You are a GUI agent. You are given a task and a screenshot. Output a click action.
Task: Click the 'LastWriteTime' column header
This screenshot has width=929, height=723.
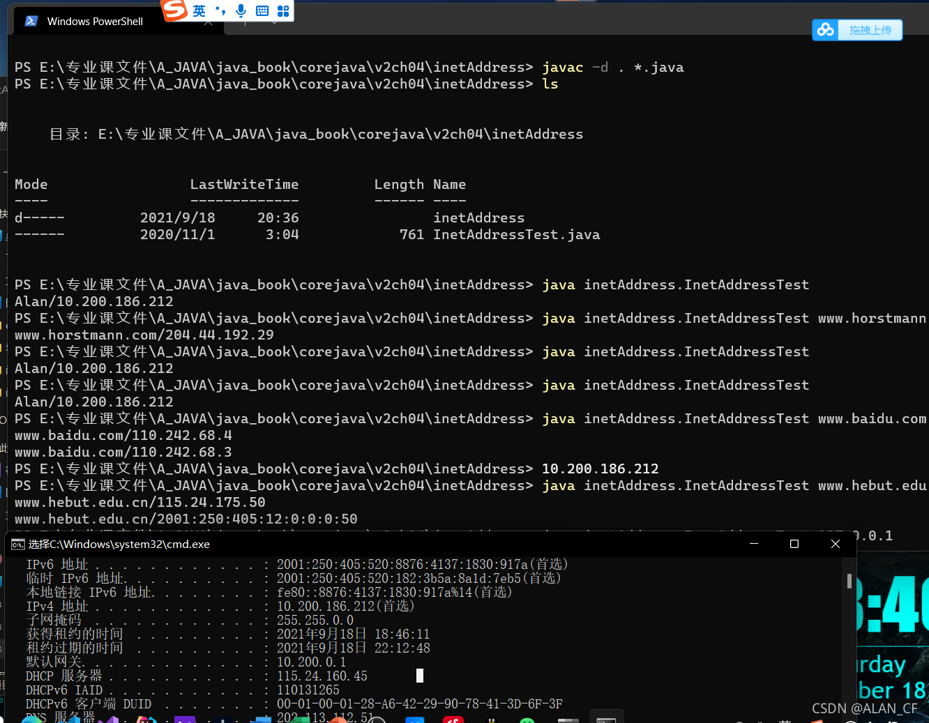click(x=244, y=185)
